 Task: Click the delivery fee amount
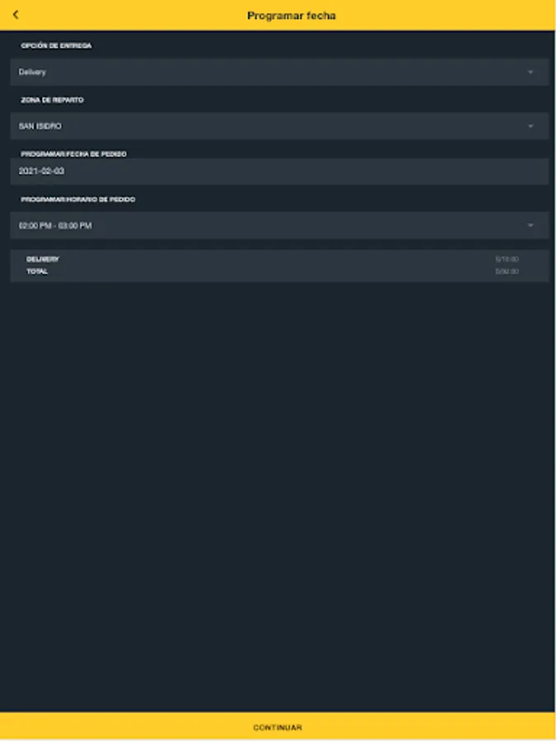point(507,259)
